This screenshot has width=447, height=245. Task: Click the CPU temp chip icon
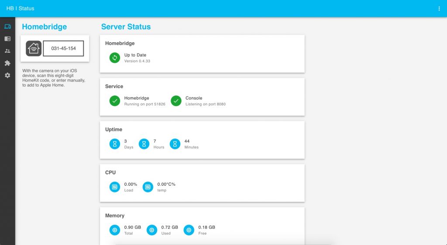[148, 187]
